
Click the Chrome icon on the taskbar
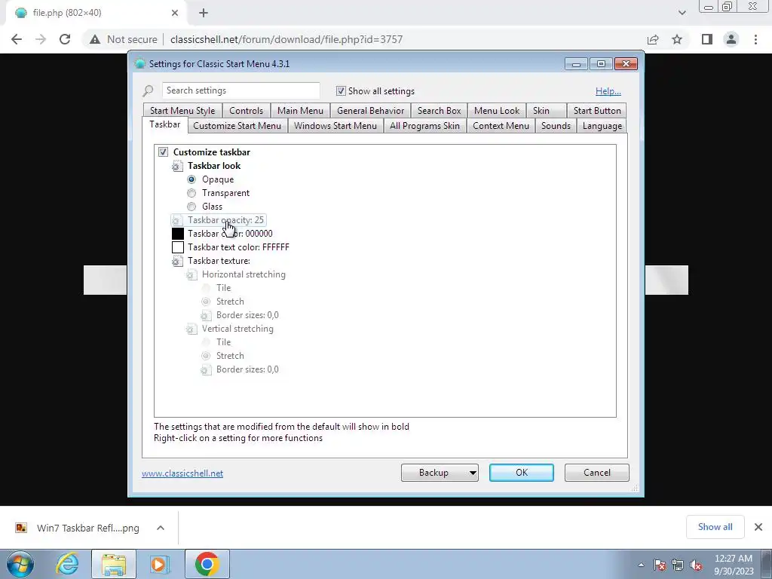pos(207,564)
